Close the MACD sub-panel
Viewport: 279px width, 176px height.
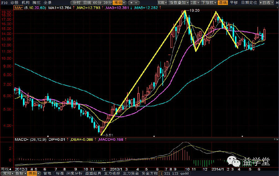click(277, 140)
